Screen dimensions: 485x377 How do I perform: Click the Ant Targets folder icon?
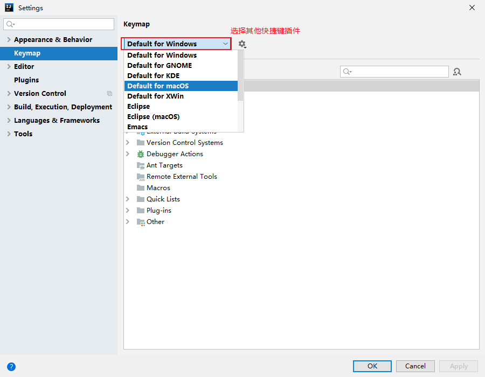point(141,165)
